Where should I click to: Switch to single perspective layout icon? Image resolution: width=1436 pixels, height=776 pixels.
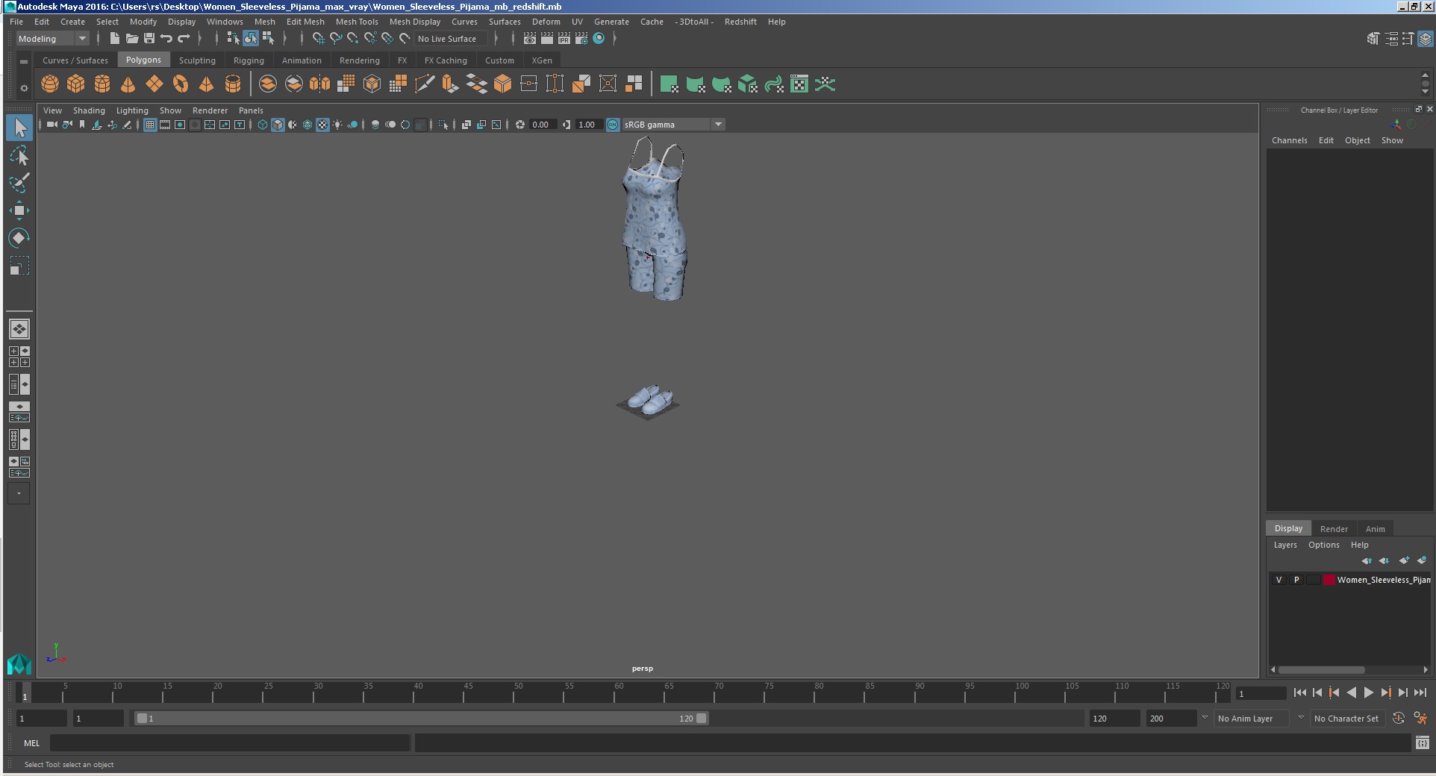[x=19, y=329]
